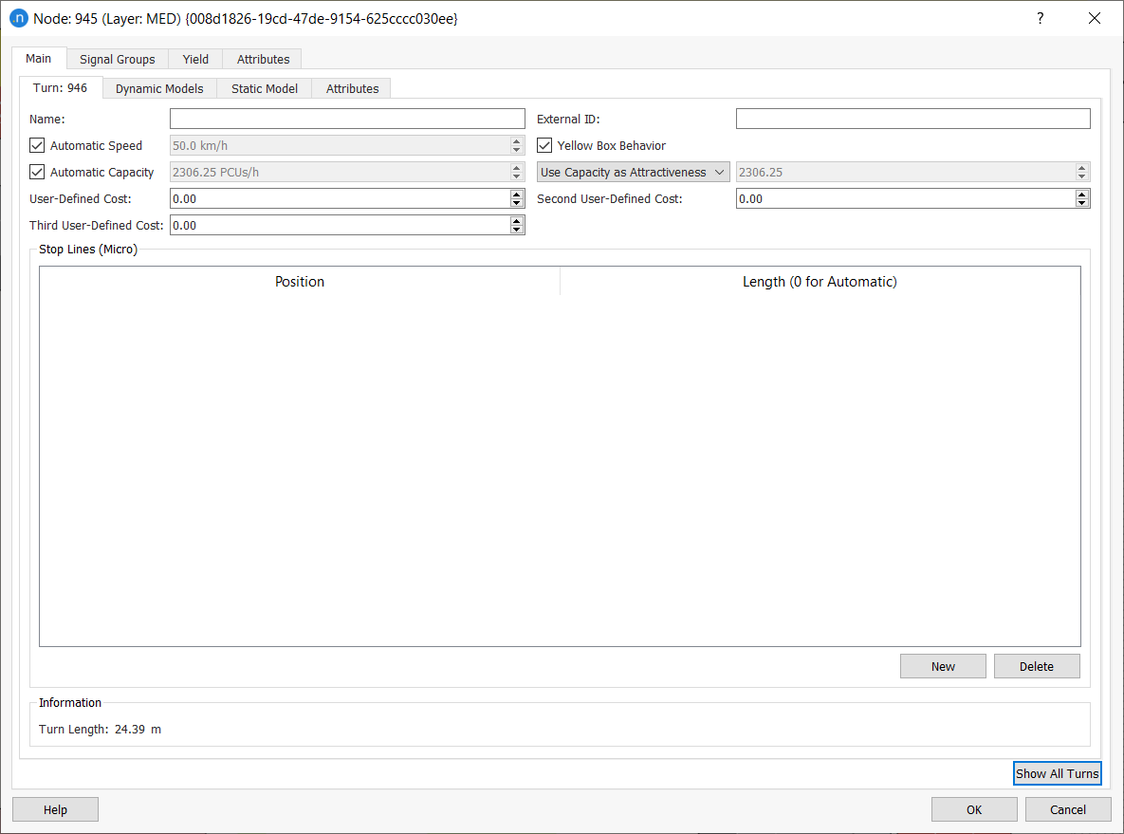Open the Yield tab
Image resolution: width=1124 pixels, height=834 pixels.
click(x=195, y=59)
